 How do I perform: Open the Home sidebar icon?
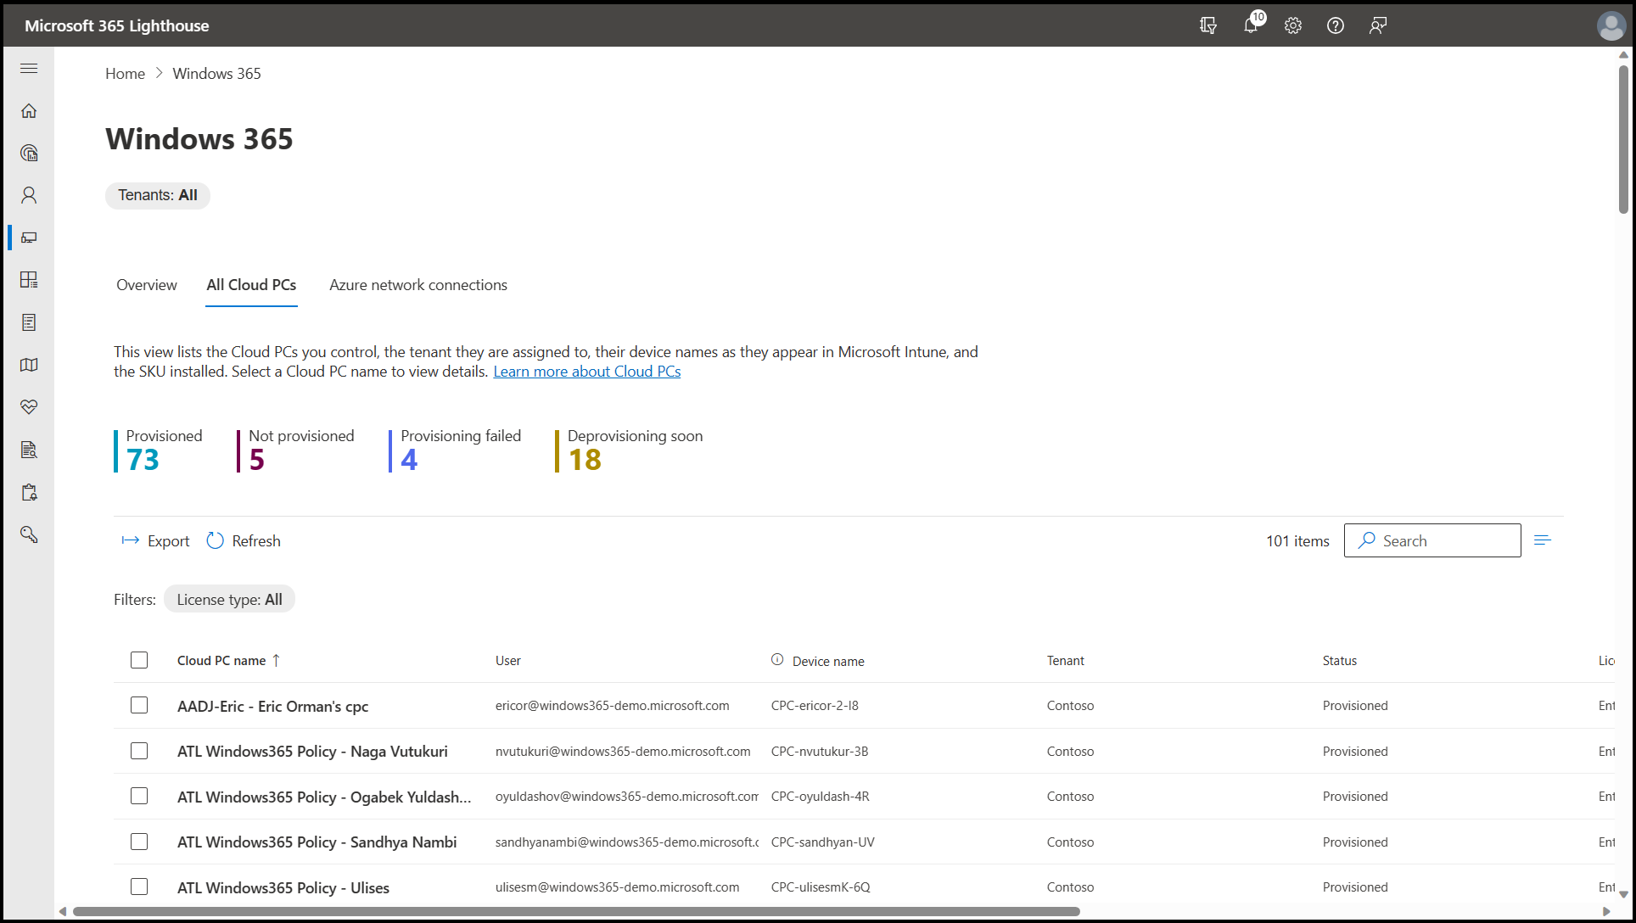click(x=29, y=110)
